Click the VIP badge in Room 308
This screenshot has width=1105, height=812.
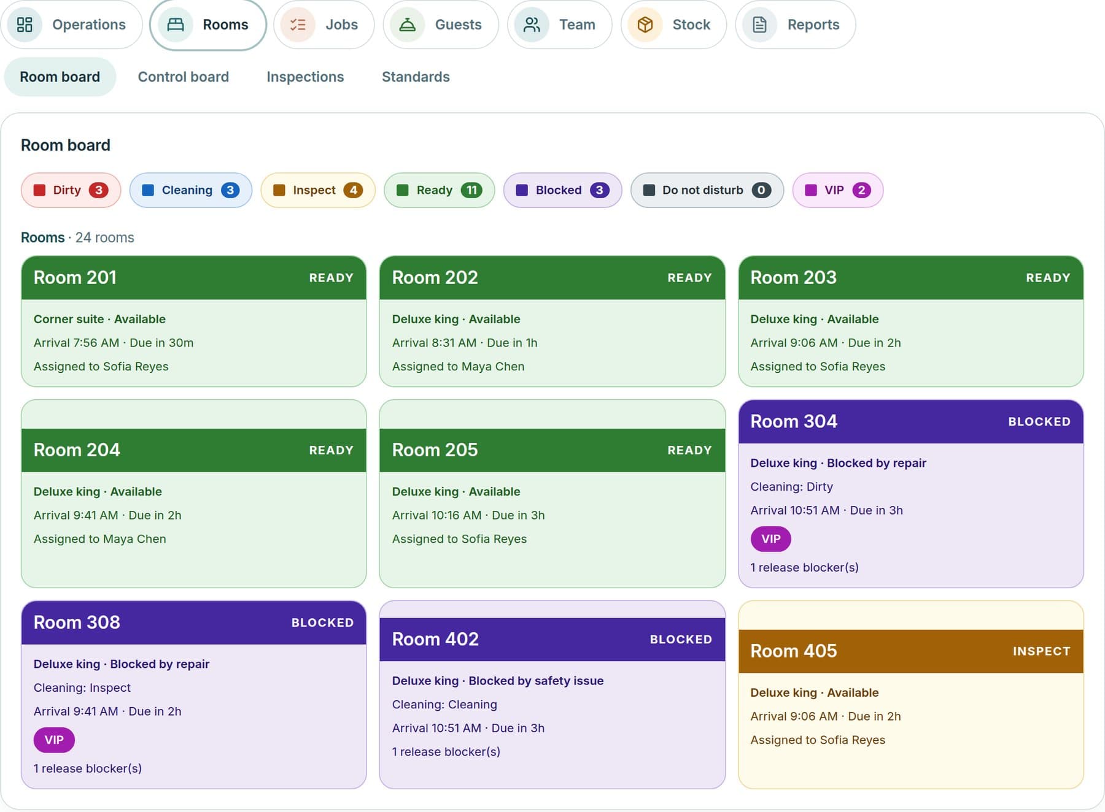[54, 740]
